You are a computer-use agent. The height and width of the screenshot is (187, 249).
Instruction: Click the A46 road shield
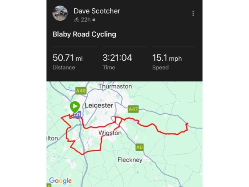coord(81,91)
